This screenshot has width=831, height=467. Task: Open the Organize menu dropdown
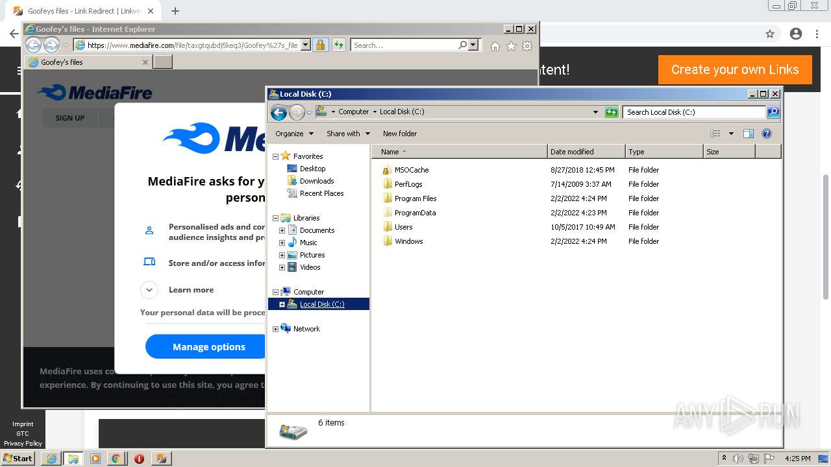tap(294, 134)
